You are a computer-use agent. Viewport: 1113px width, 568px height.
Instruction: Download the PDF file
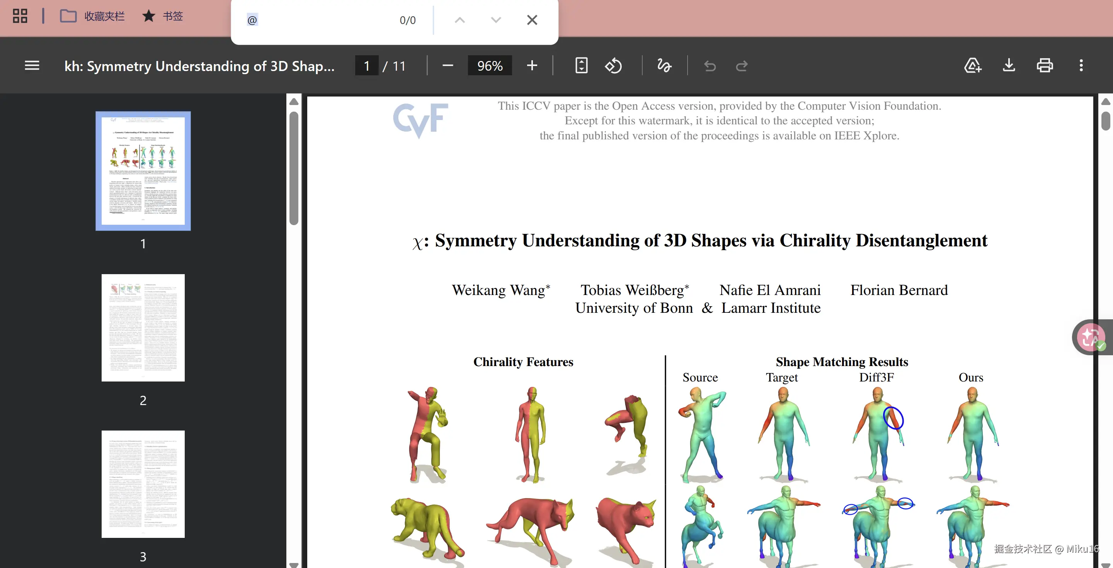click(x=1009, y=66)
